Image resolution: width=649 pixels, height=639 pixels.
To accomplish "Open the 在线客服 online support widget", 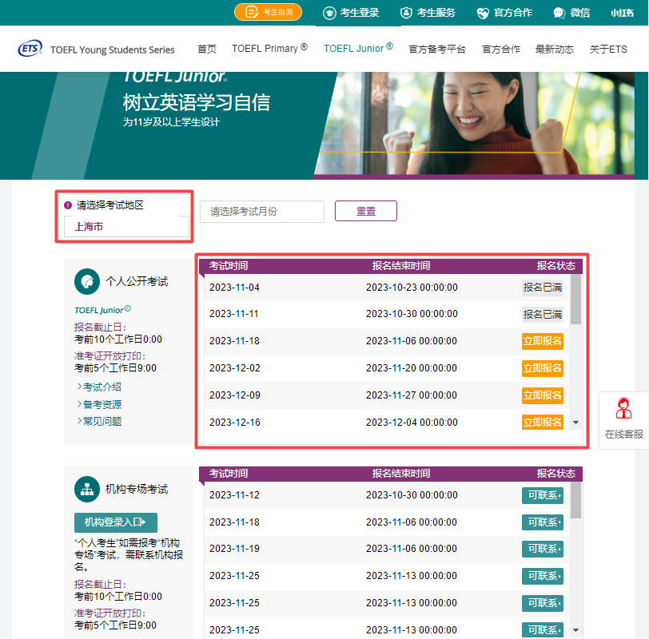I will click(x=623, y=420).
